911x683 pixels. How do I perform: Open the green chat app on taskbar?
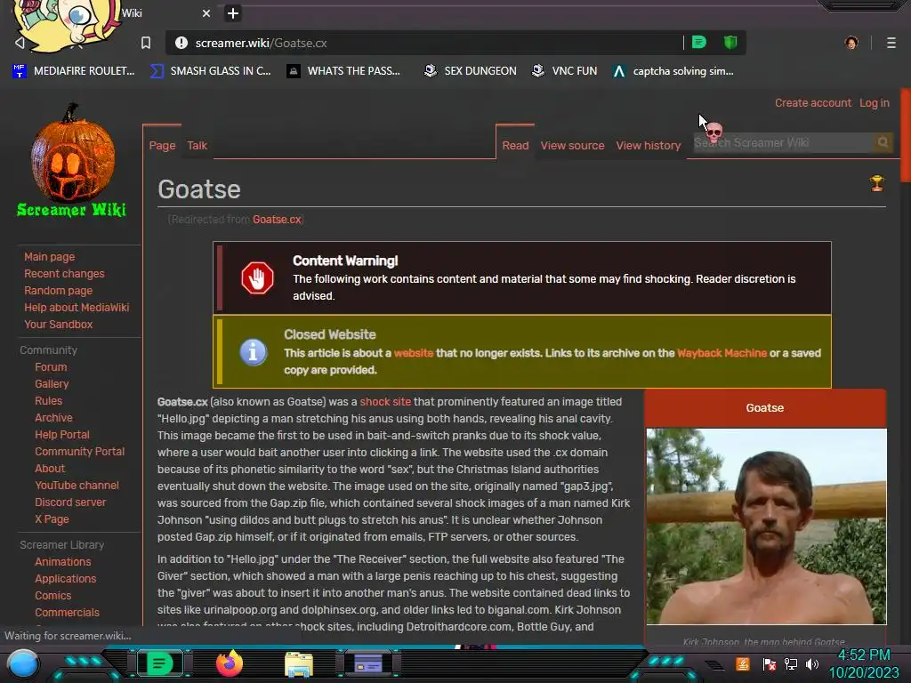[159, 663]
